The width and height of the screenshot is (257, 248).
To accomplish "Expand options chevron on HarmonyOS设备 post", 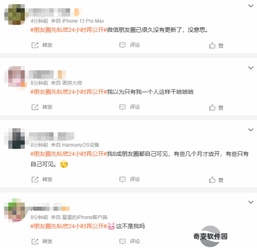I will coord(251,130).
